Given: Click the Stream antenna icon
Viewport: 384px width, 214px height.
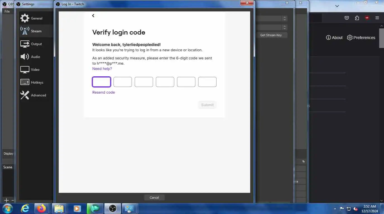Looking at the screenshot, I should 25,31.
